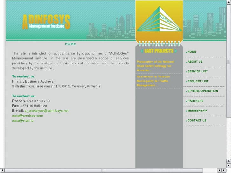Click the Primary Business Address label
This screenshot has height=173, width=231.
pos(33,81)
